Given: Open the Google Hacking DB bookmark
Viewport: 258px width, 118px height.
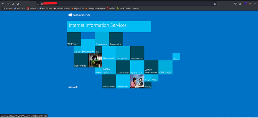Looking at the screenshot, I should pyautogui.click(x=95, y=8).
